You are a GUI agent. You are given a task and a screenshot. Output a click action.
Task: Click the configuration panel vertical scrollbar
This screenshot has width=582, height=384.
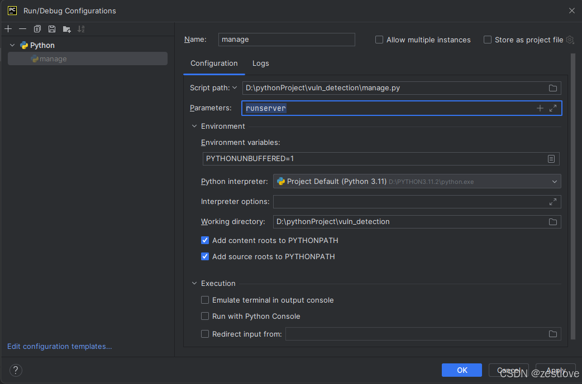coord(573,196)
